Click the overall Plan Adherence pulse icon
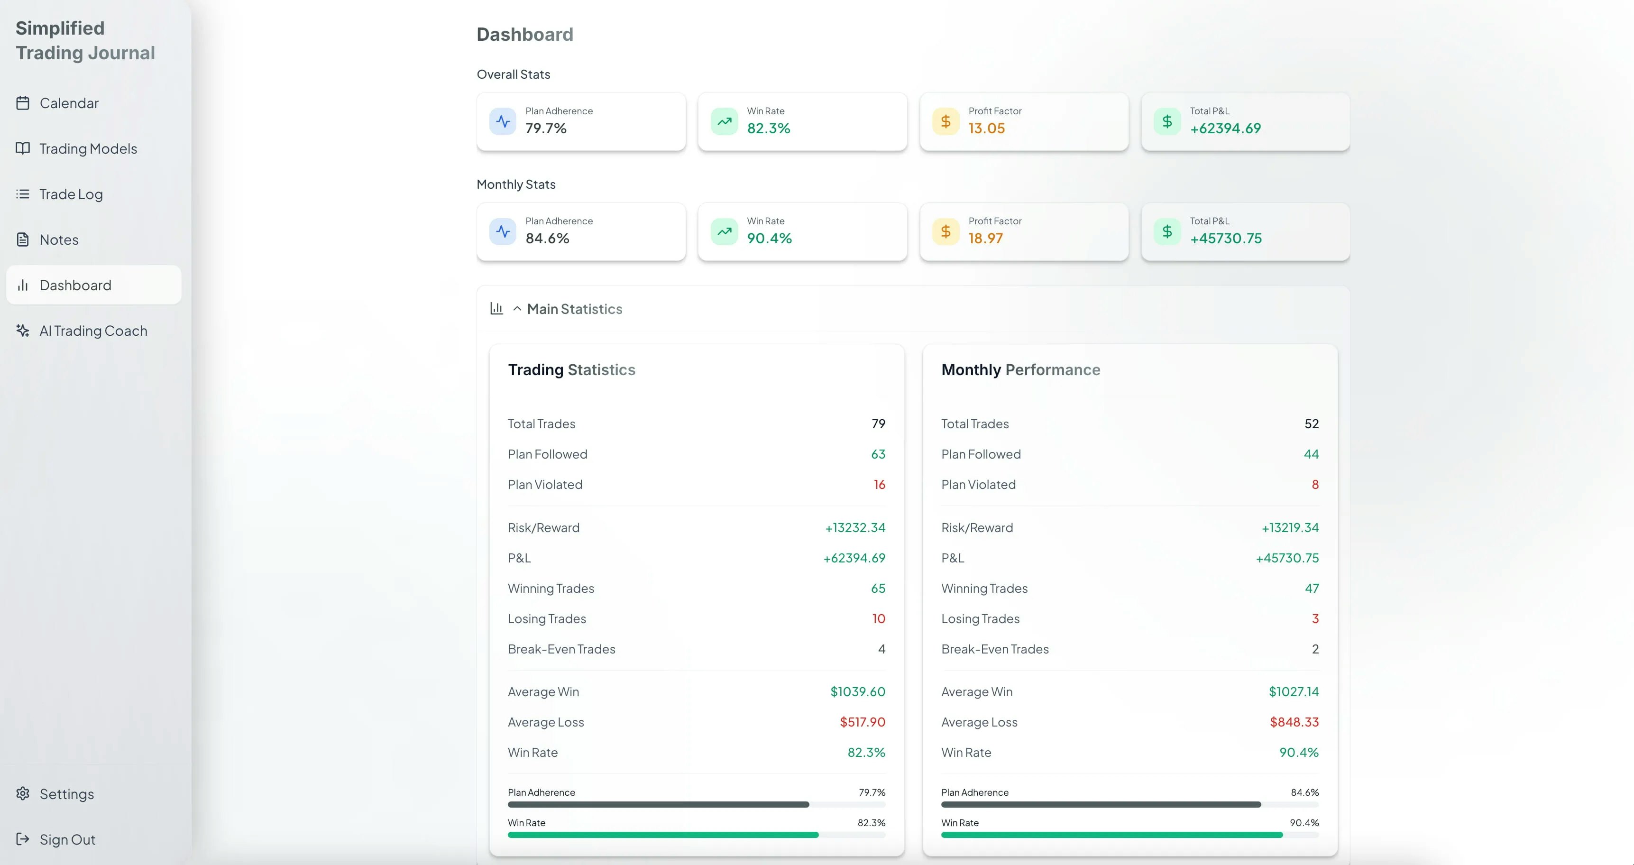 [502, 121]
